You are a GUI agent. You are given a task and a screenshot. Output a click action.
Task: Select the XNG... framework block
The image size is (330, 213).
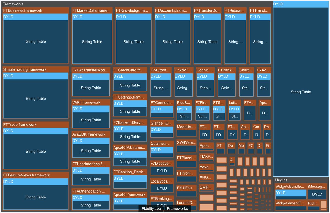[x=207, y=178]
